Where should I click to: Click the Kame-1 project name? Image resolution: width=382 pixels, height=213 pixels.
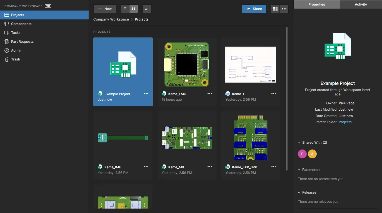point(238,94)
